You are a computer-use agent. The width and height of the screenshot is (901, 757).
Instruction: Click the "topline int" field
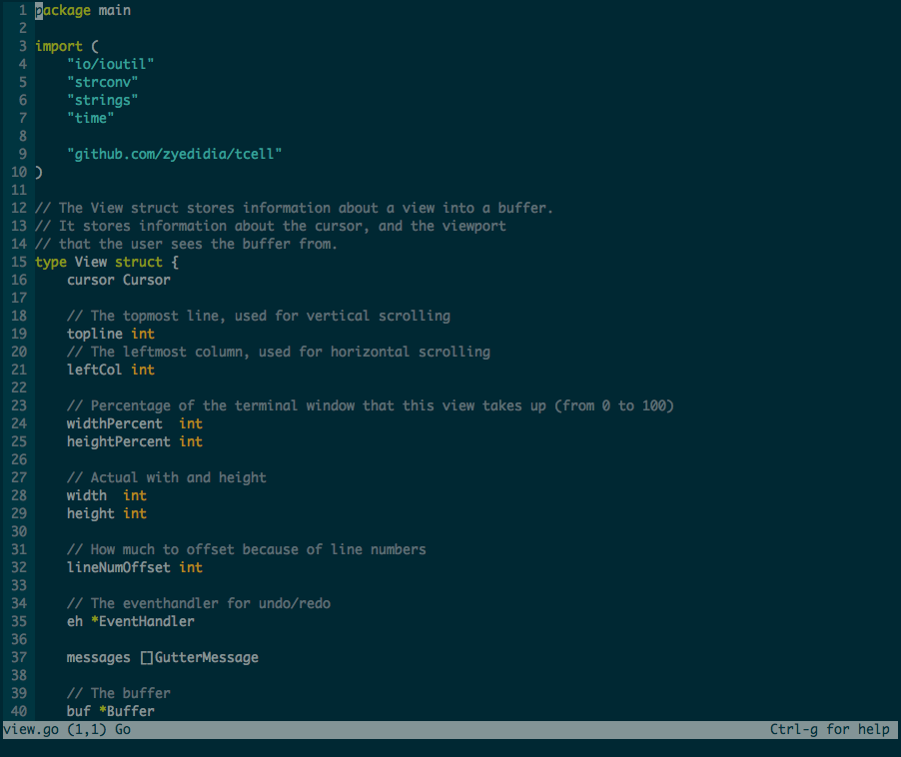tap(108, 333)
